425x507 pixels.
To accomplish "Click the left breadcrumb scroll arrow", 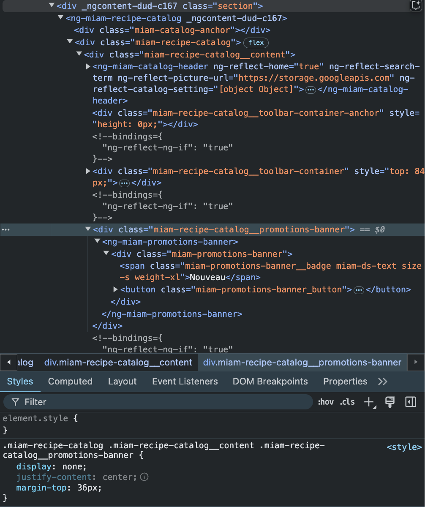I will [x=8, y=362].
